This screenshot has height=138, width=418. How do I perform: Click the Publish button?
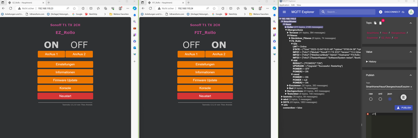pos(404,108)
